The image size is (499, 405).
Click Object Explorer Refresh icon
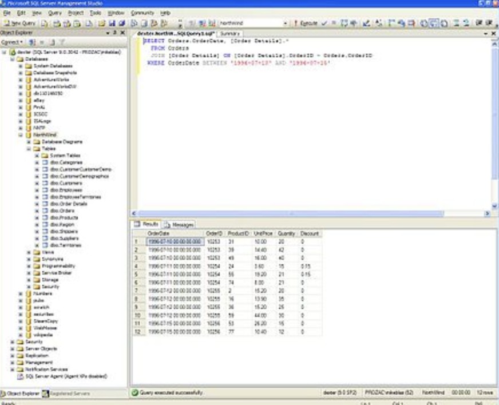pos(53,42)
